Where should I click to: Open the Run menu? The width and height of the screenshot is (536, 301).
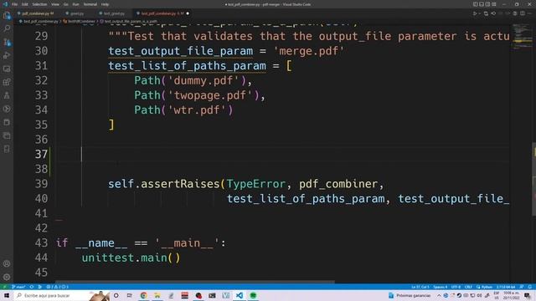tap(76, 4)
